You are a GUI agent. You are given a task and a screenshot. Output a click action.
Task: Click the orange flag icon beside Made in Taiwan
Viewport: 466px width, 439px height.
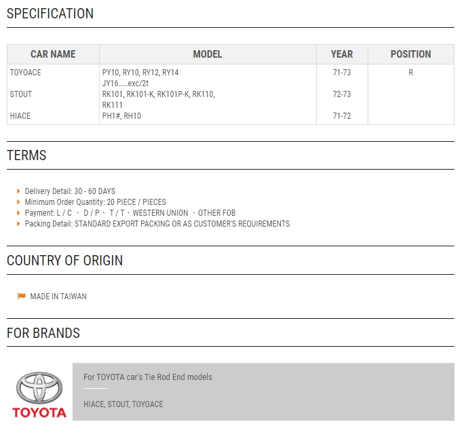click(x=22, y=297)
